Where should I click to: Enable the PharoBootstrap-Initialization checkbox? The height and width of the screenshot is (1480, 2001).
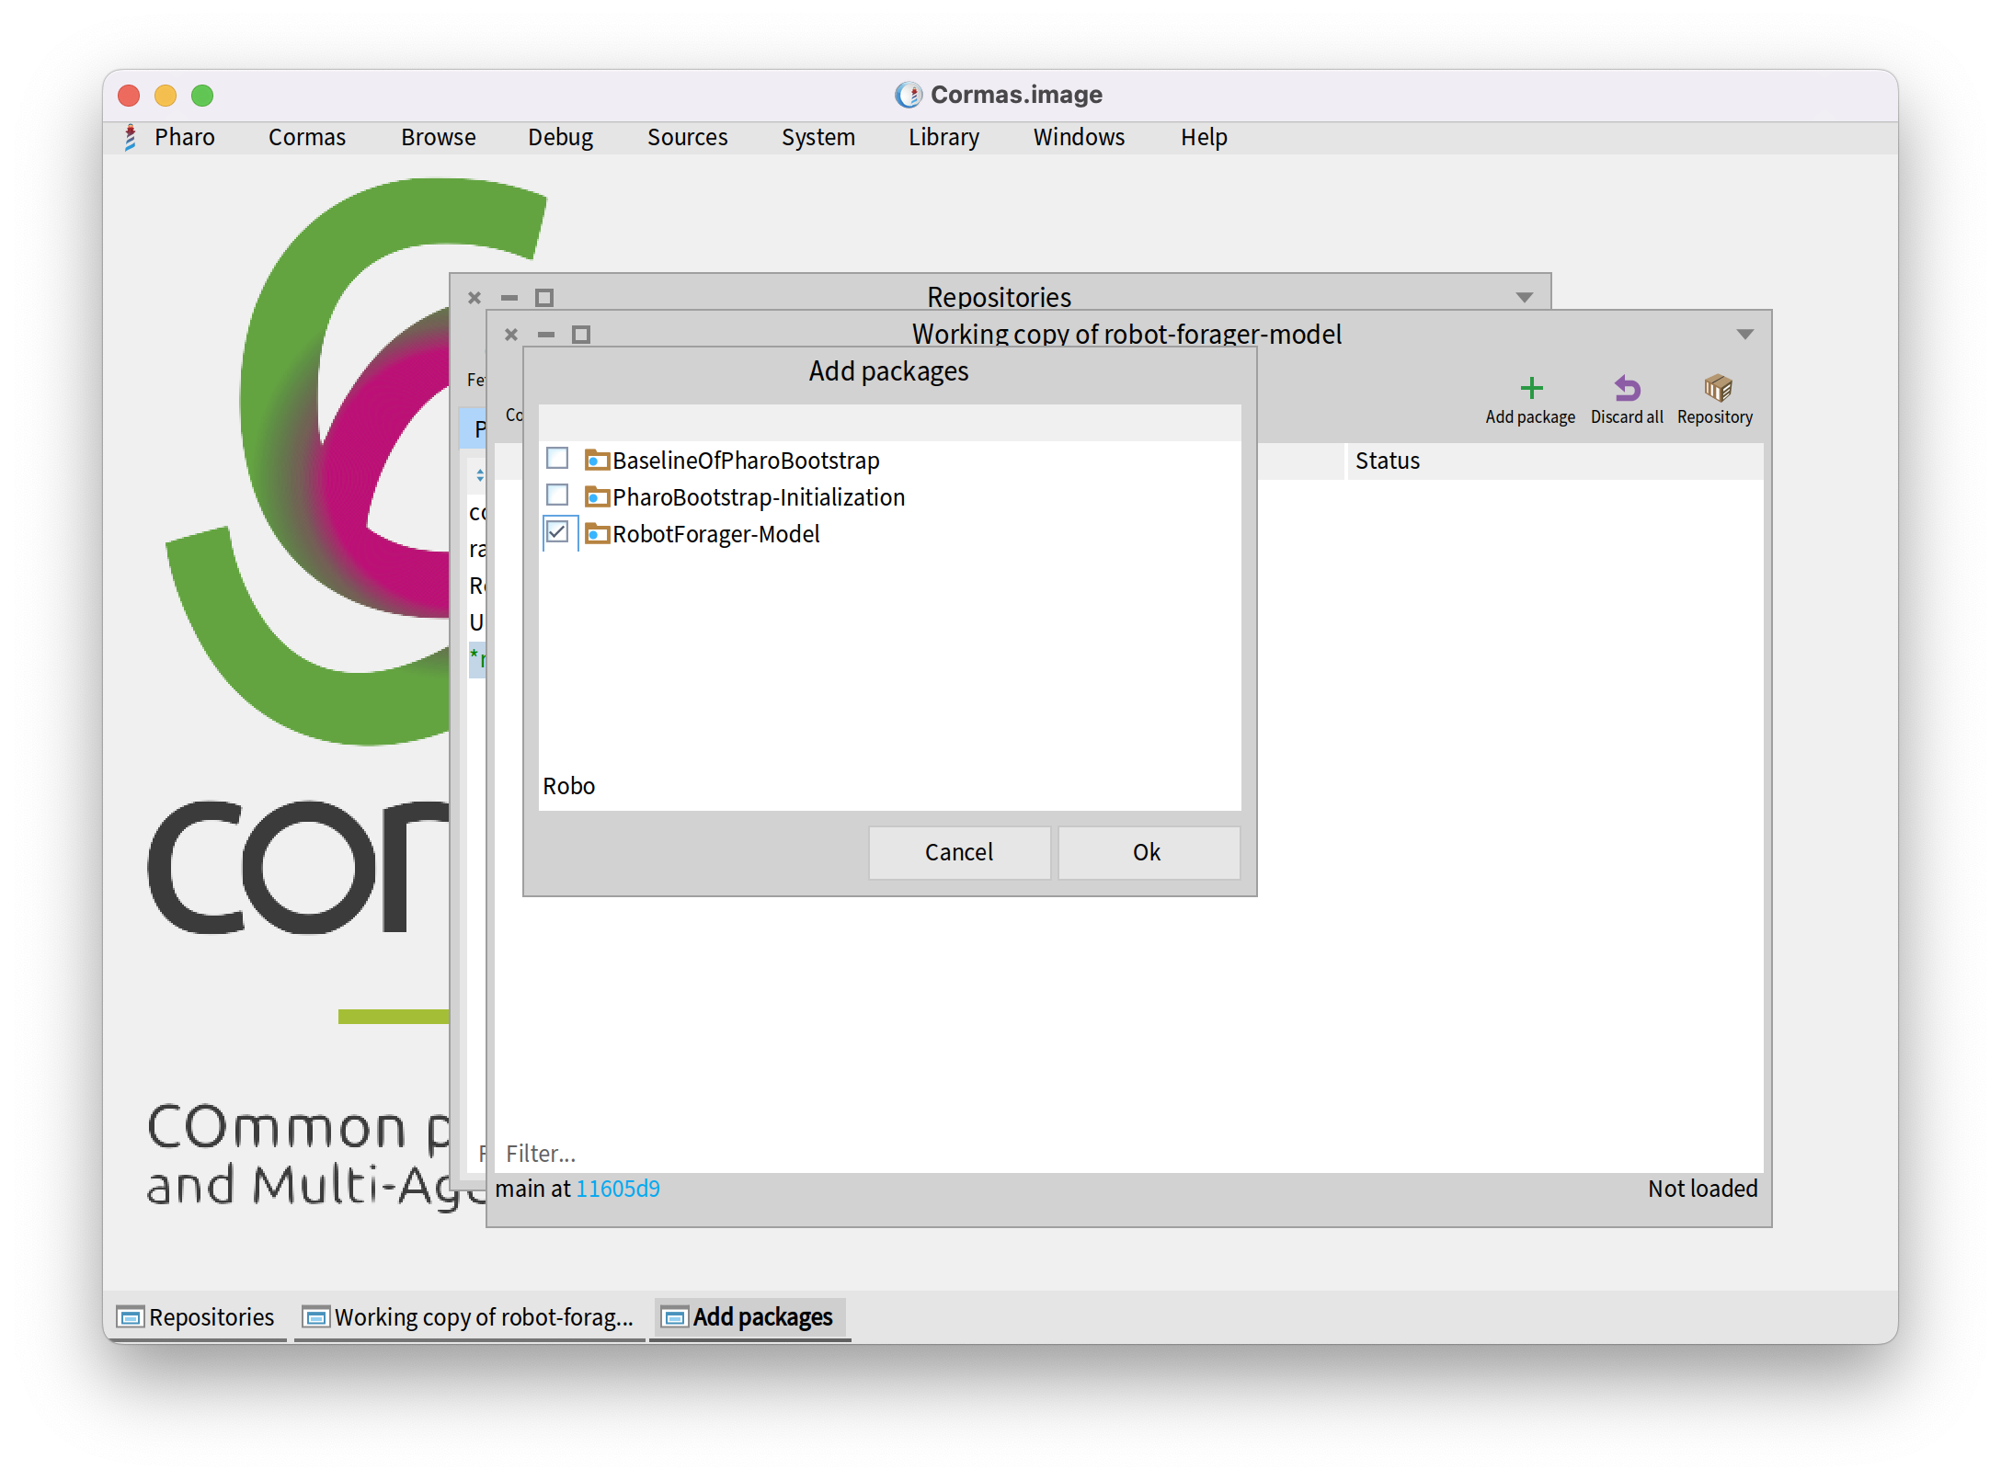tap(557, 495)
